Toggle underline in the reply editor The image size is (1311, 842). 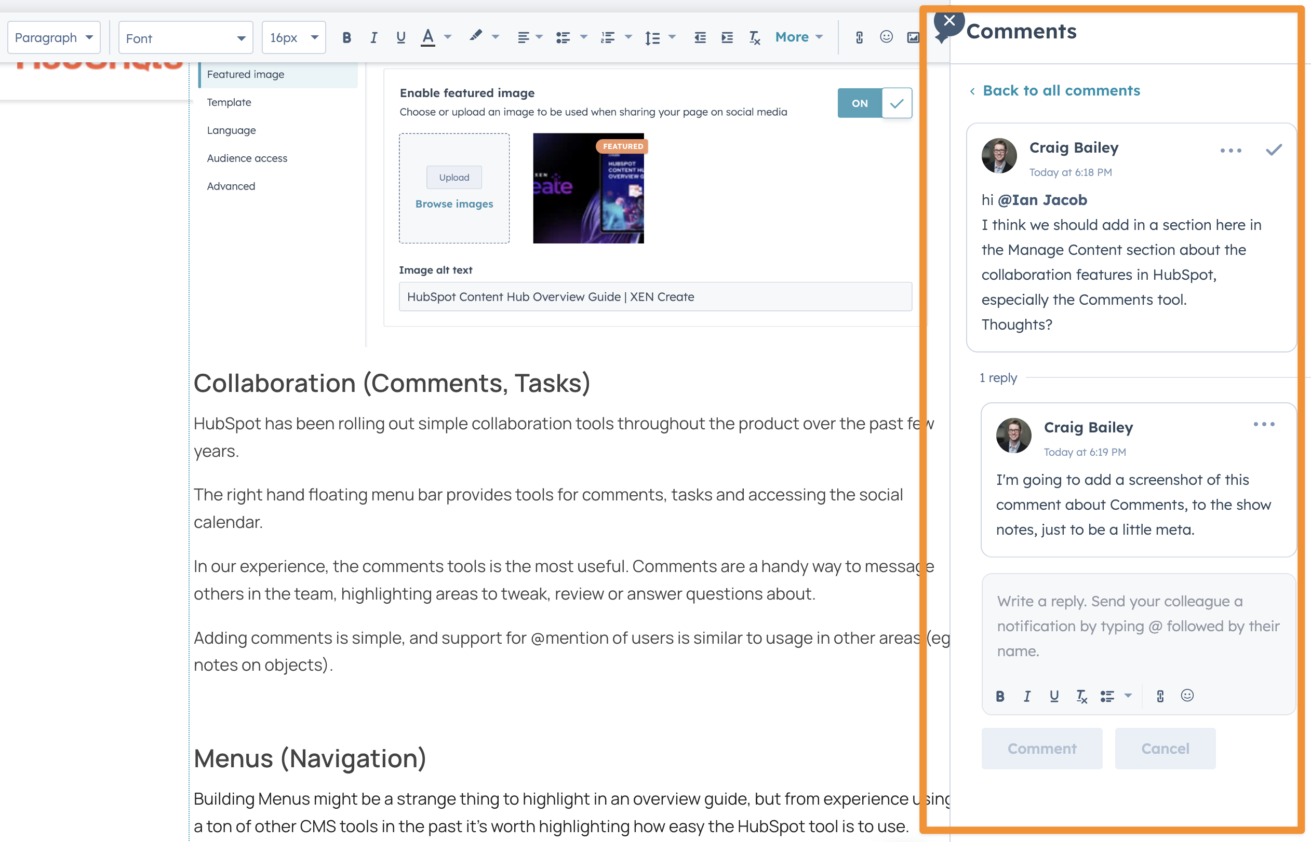[x=1054, y=696]
